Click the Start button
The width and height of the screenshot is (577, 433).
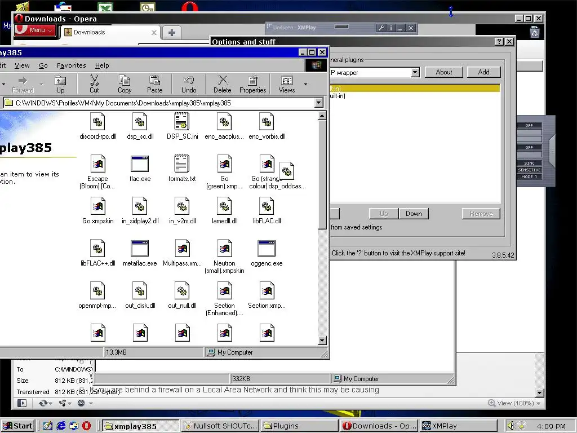tap(18, 426)
